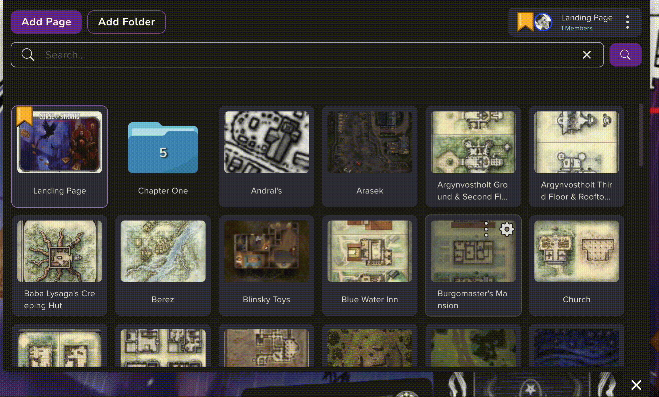
Task: Click the 1 Members link
Action: coord(576,28)
